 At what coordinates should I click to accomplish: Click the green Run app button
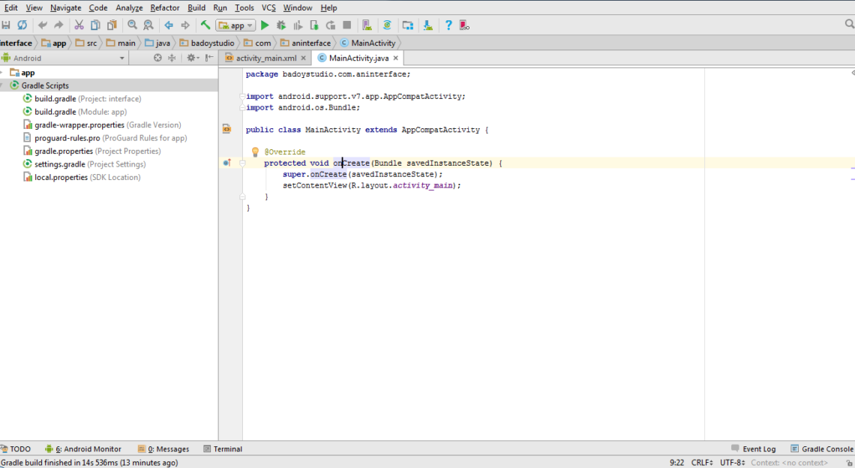click(265, 25)
